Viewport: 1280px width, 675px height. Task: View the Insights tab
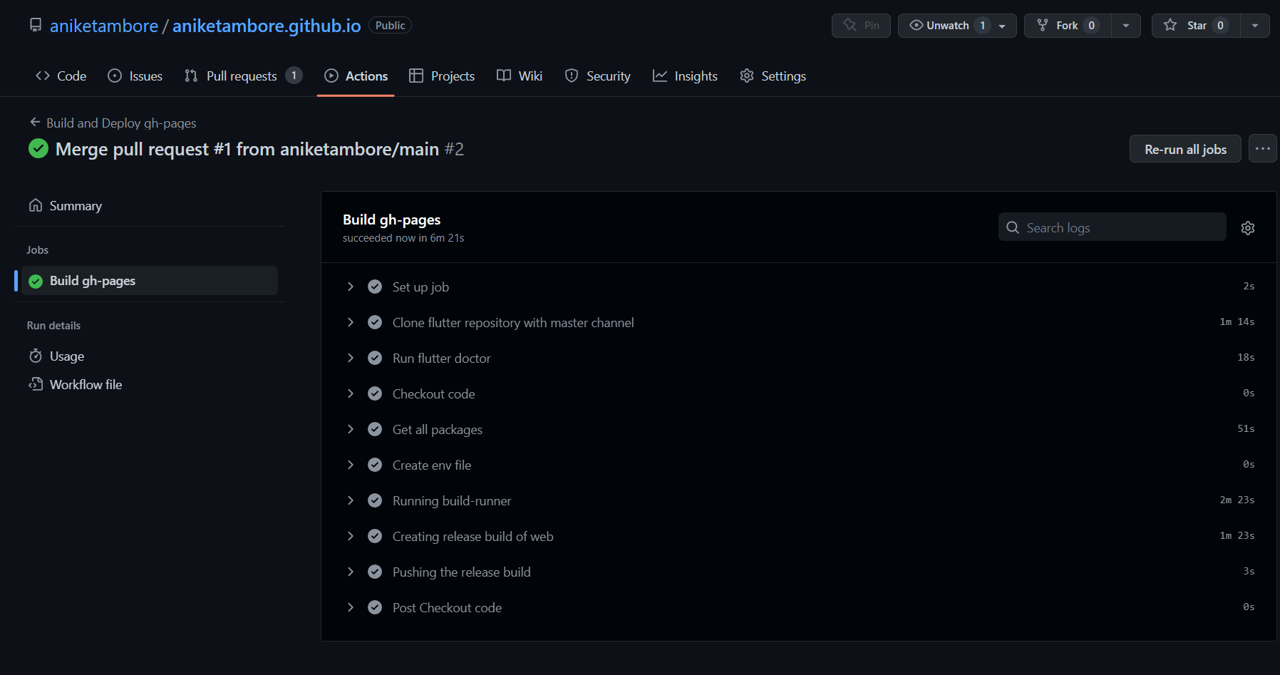(x=685, y=76)
